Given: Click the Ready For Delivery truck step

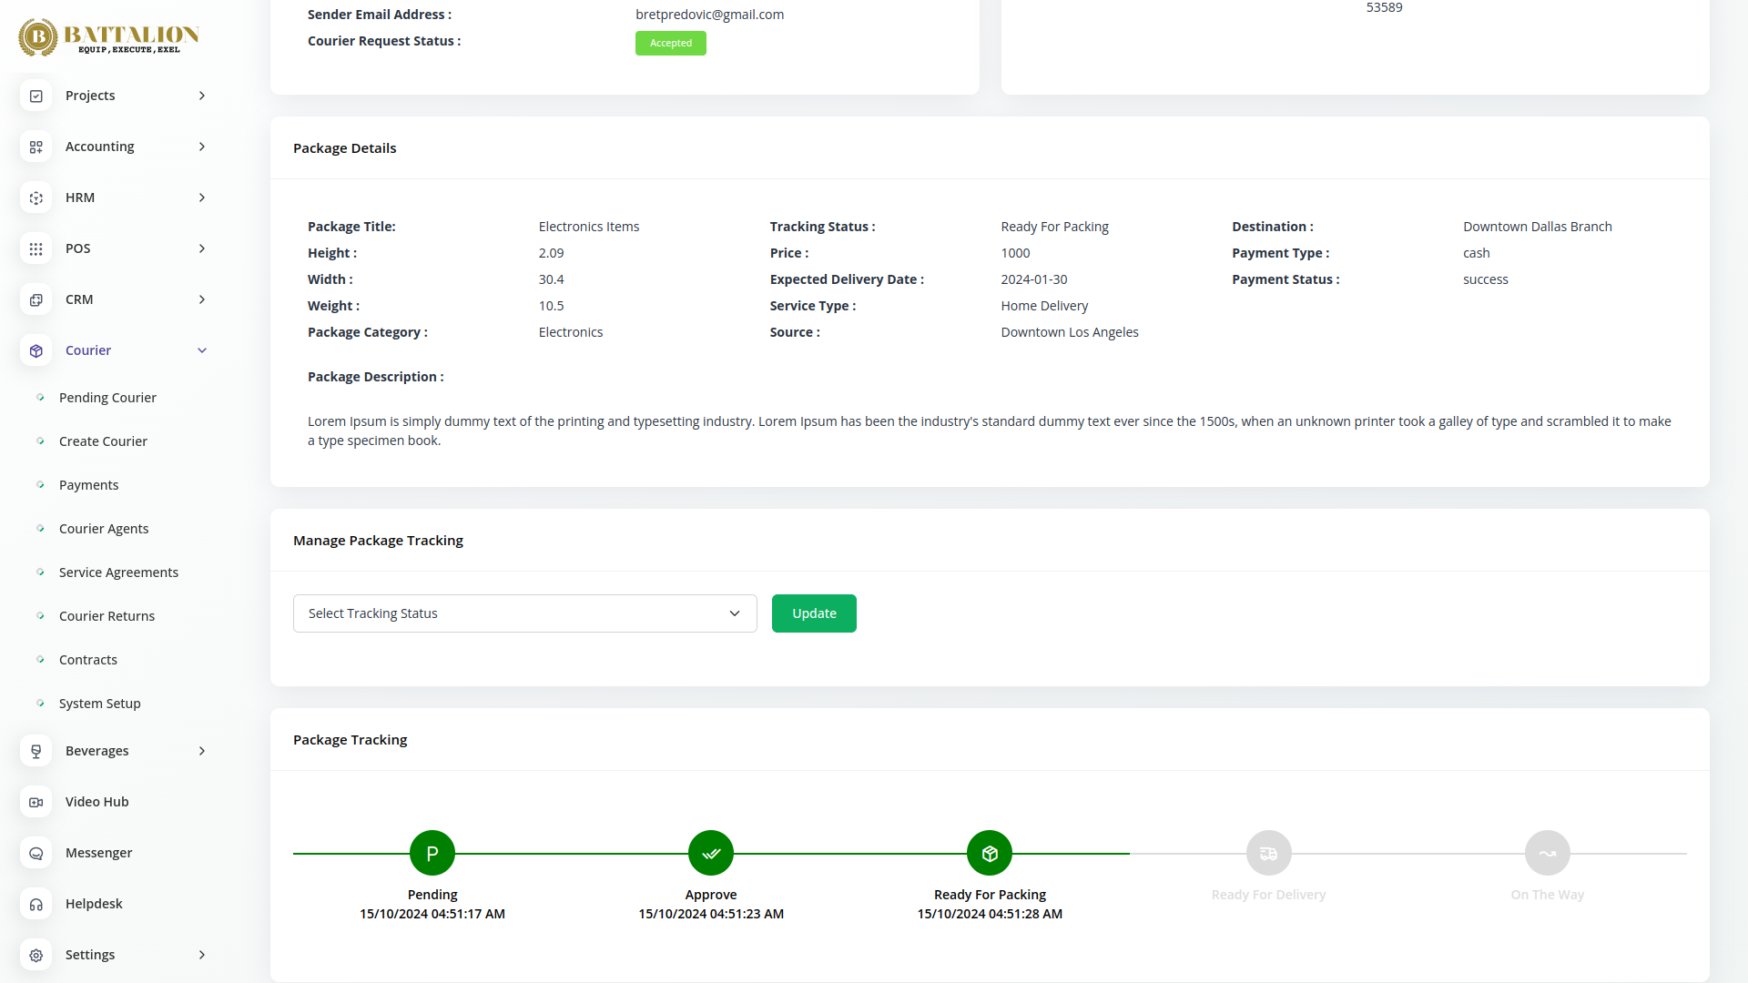Looking at the screenshot, I should [x=1268, y=853].
